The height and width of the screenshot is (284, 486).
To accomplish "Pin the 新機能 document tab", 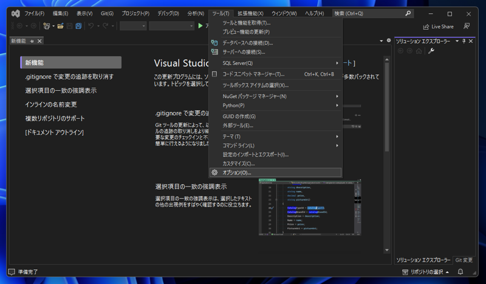I will click(x=32, y=41).
